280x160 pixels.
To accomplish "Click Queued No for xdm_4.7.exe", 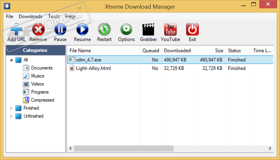I will tap(155, 60).
